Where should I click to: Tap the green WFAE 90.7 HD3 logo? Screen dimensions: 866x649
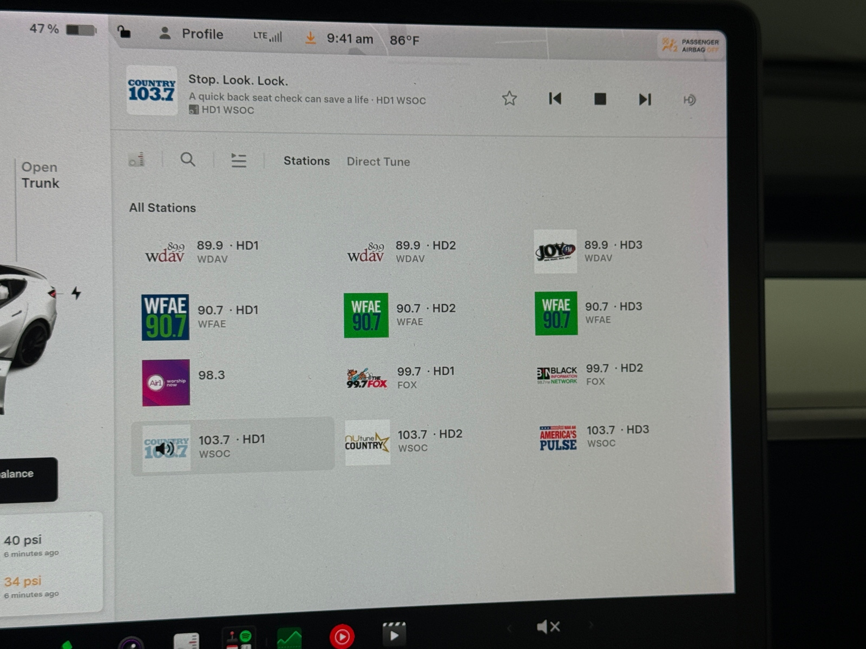[x=556, y=314]
